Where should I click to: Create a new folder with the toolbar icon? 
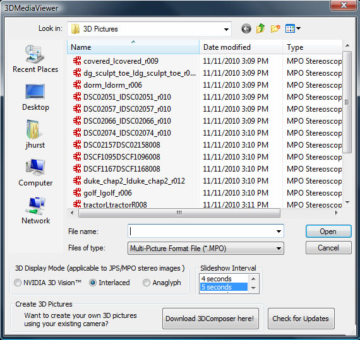pos(275,28)
